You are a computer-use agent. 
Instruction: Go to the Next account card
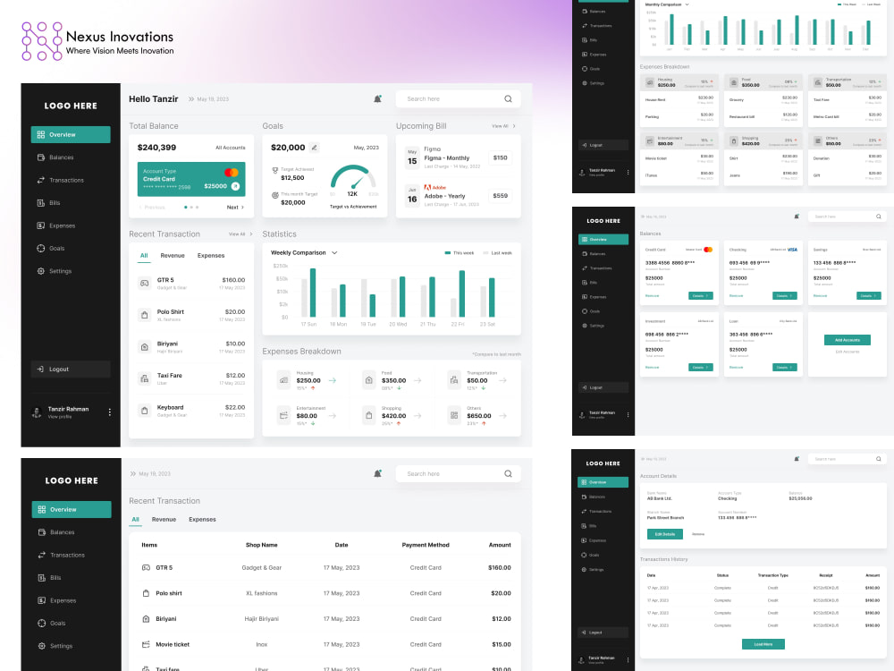[235, 208]
